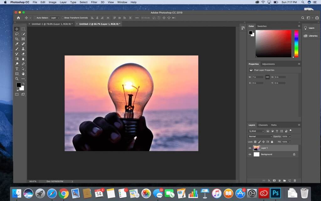Select the Eyedropper tool
The image size is (321, 201).
[17, 44]
